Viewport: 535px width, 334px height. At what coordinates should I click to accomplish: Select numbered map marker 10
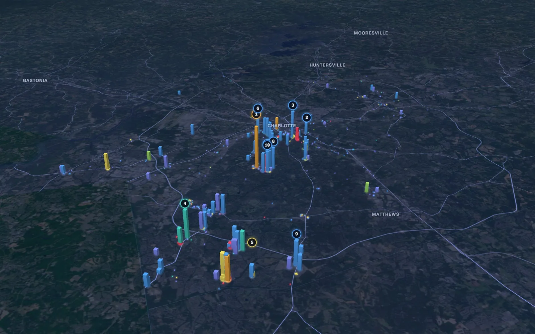point(267,145)
